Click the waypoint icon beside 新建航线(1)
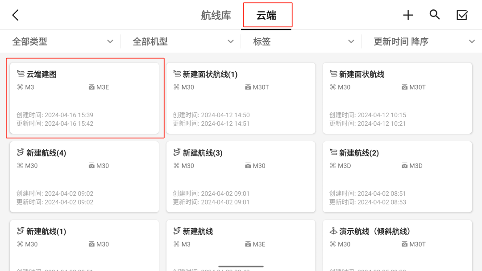482x271 pixels. point(21,231)
